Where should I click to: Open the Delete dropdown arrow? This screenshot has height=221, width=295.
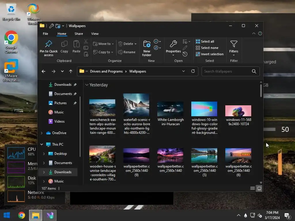pyautogui.click(x=136, y=44)
